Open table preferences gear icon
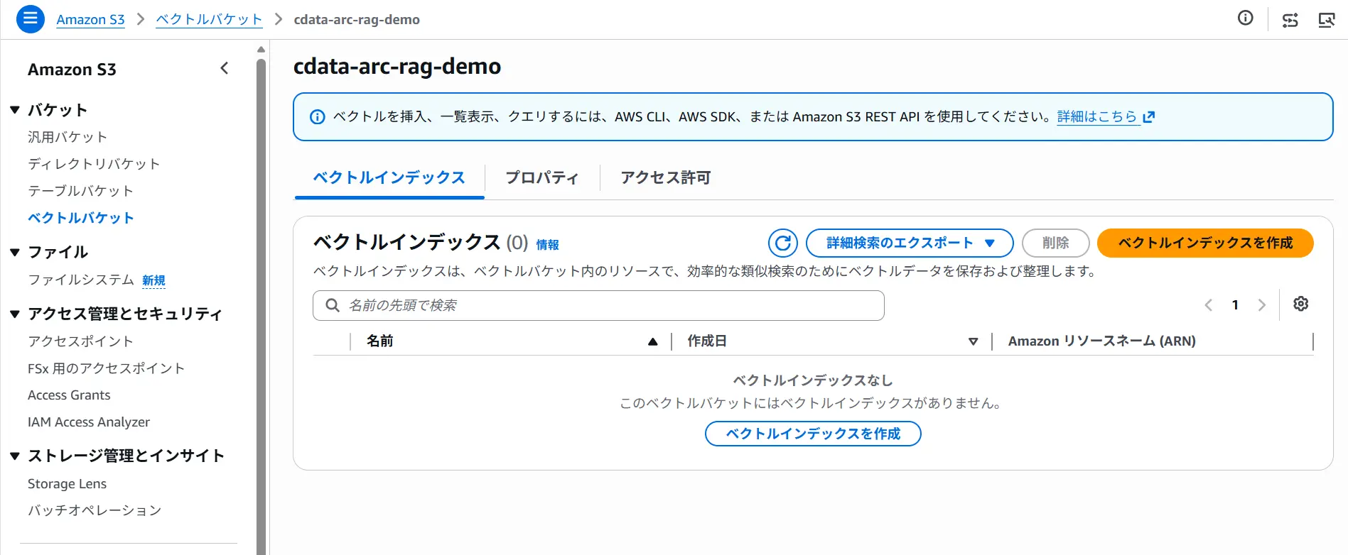 coord(1300,304)
